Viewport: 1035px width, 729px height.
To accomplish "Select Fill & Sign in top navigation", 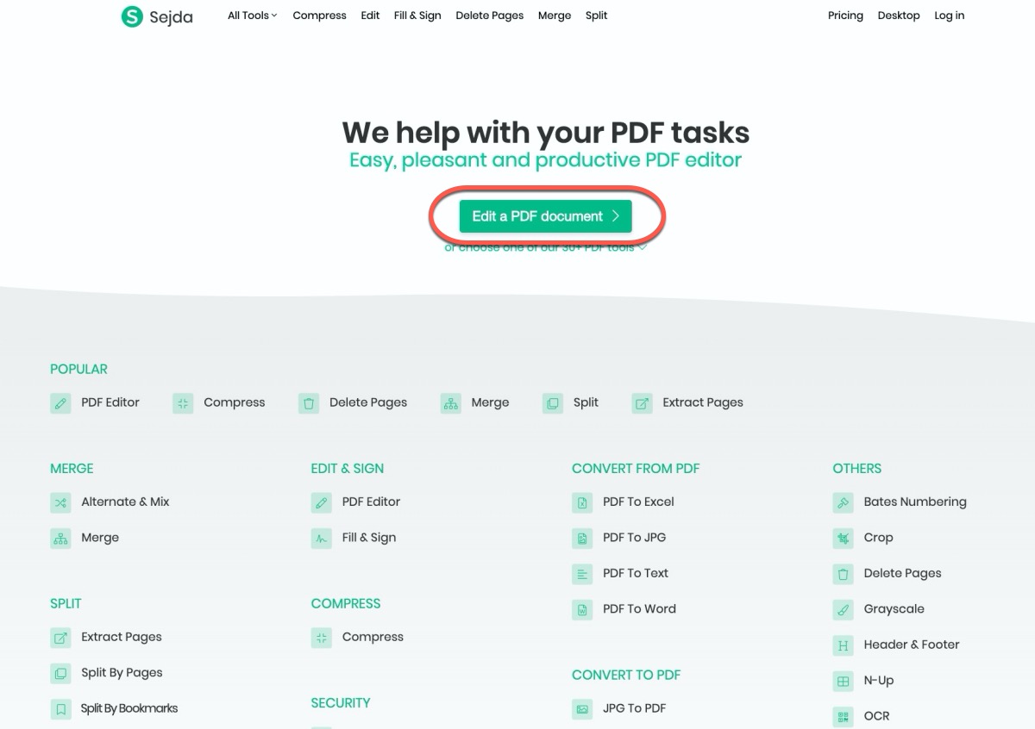I will click(x=417, y=16).
